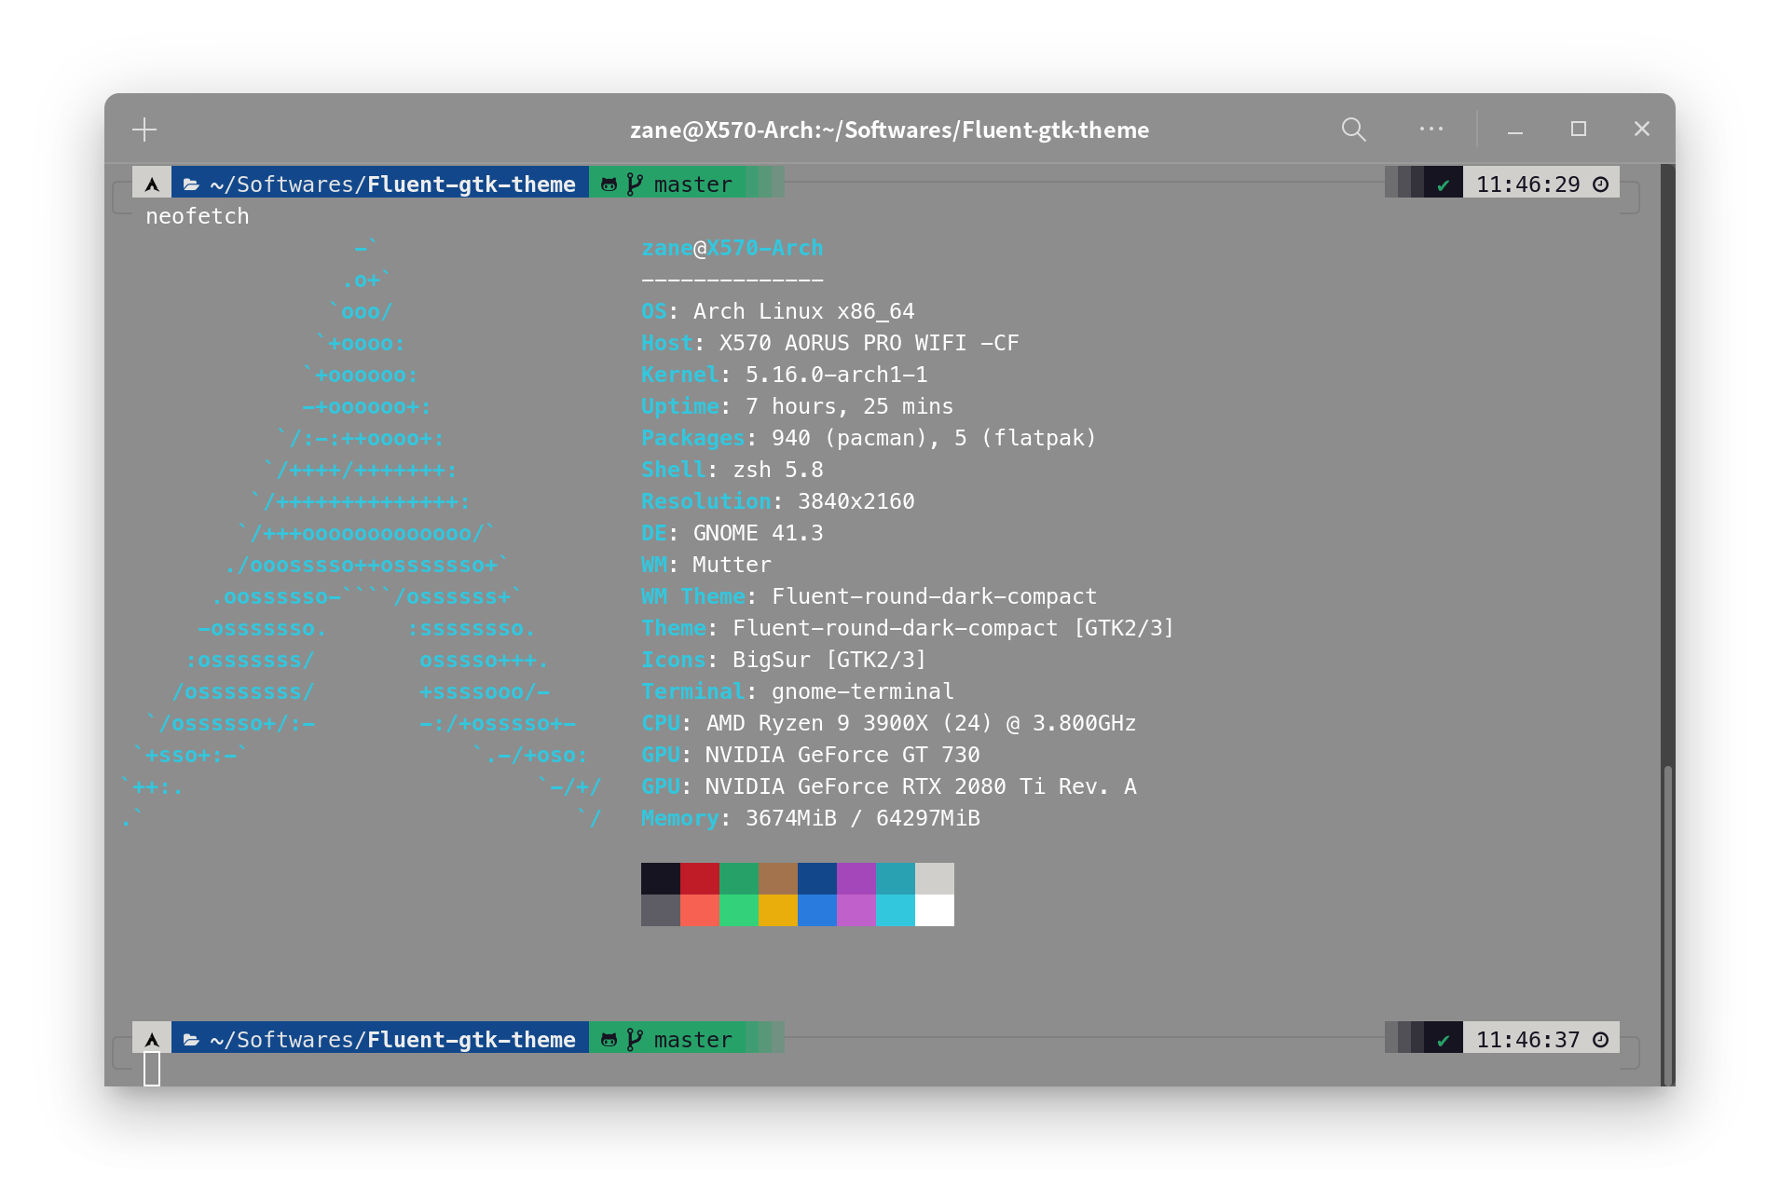Click the clock icon next to 11:46:37

(x=1599, y=1039)
